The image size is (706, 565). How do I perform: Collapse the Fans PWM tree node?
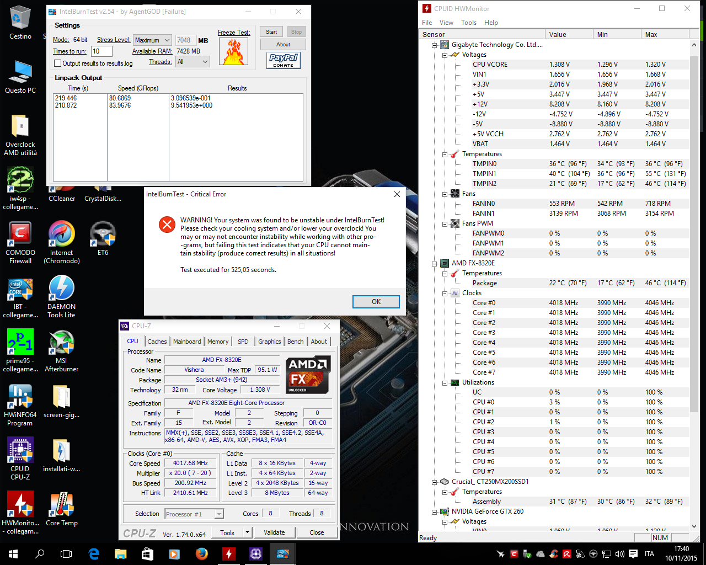click(x=445, y=223)
